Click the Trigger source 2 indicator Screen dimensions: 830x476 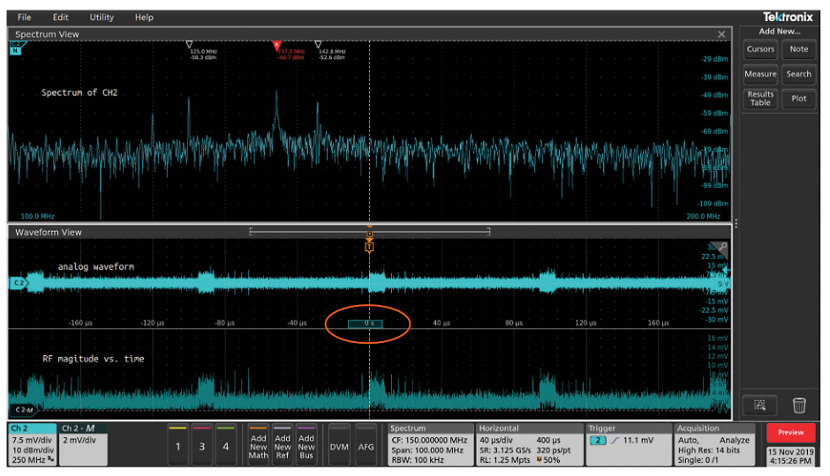pyautogui.click(x=598, y=440)
